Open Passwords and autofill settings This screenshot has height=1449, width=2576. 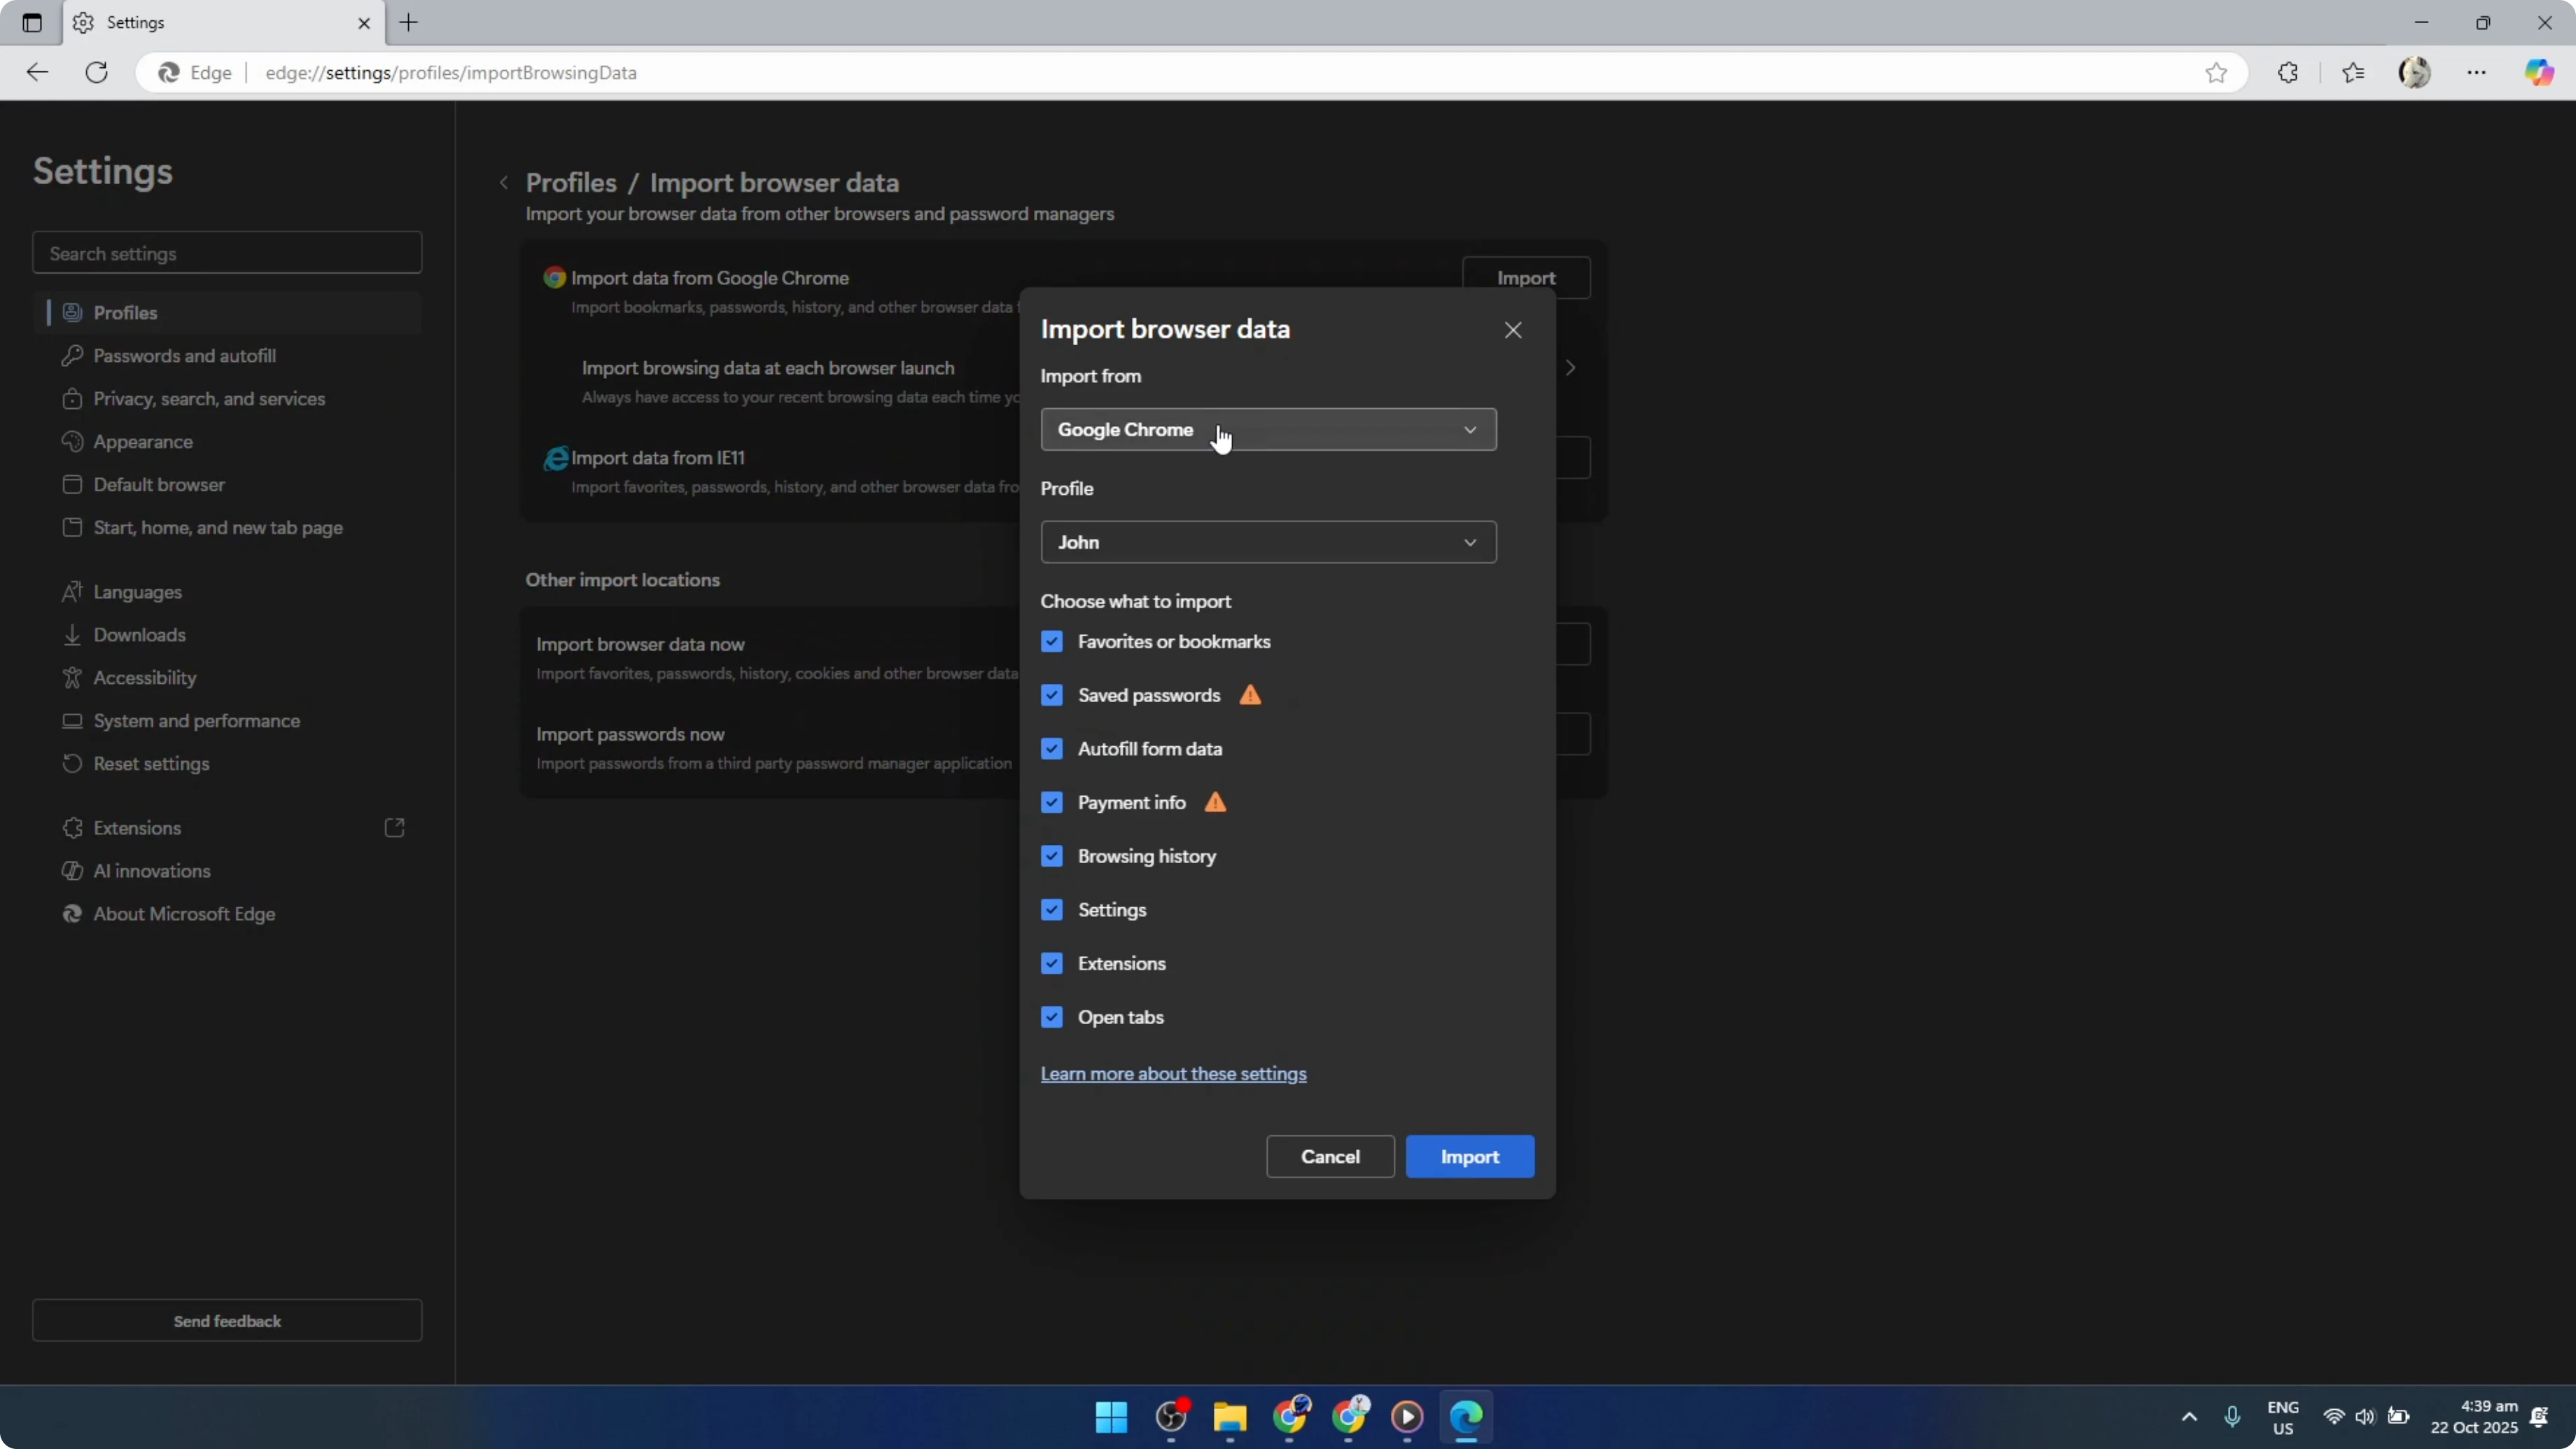(228, 356)
